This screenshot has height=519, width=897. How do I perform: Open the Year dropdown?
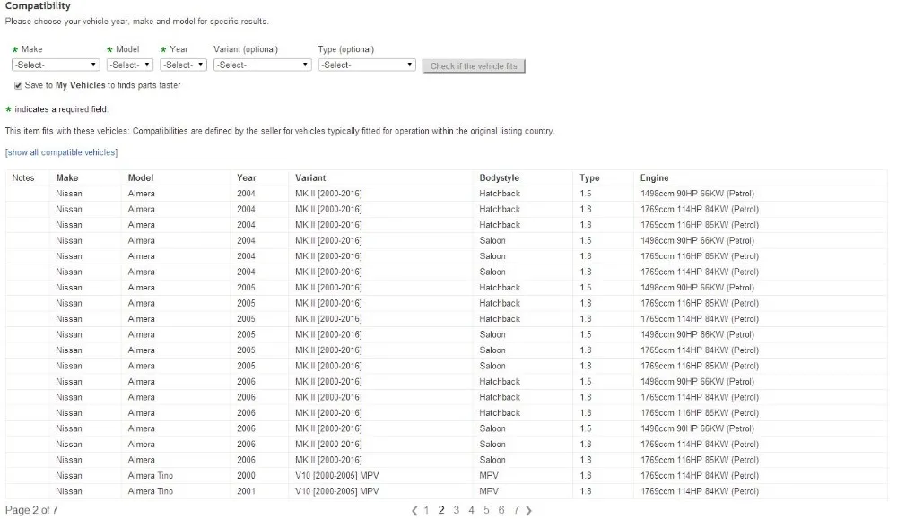(183, 65)
